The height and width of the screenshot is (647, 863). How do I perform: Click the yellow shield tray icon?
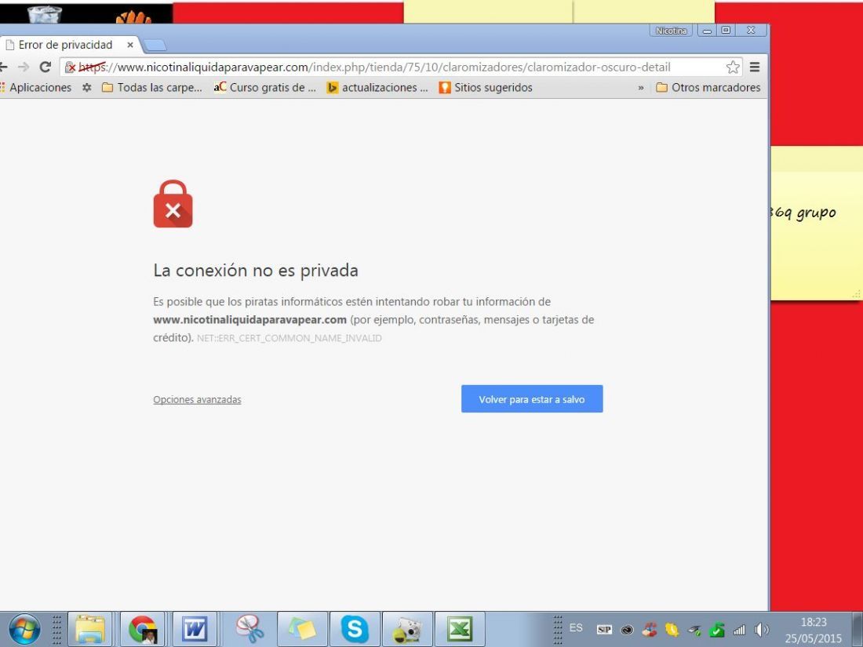[x=672, y=630]
